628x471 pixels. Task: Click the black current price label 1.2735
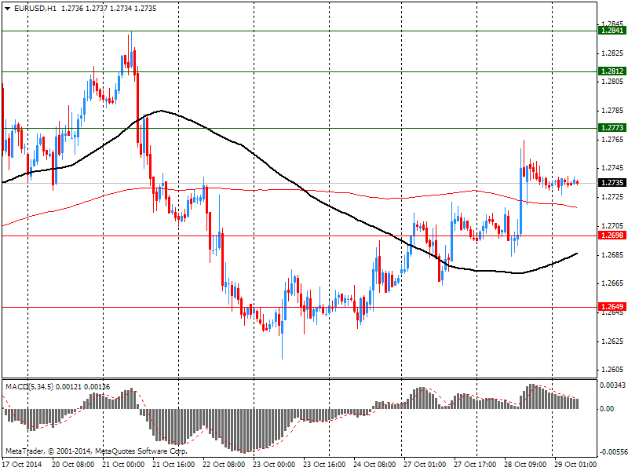(612, 183)
